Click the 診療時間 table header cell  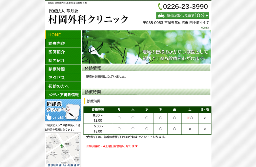click(98, 110)
